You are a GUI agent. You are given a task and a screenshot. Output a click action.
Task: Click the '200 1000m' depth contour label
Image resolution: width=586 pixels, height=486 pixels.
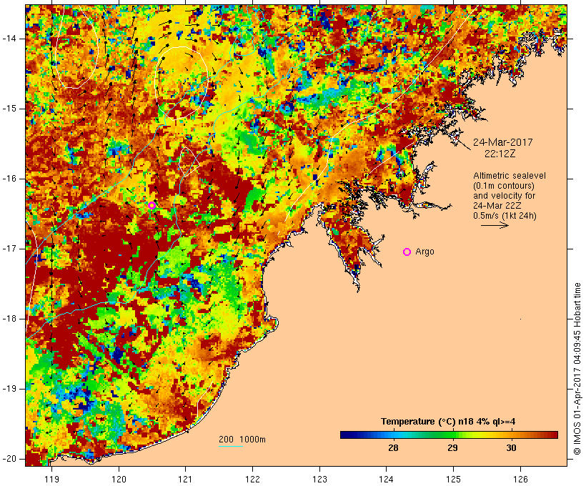[242, 440]
